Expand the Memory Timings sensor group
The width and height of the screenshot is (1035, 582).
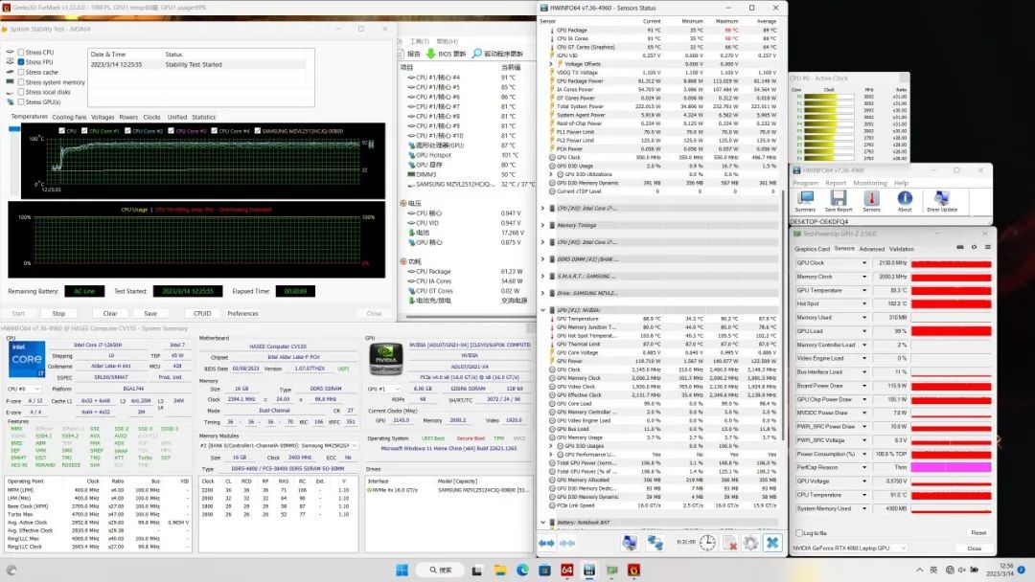tap(543, 225)
